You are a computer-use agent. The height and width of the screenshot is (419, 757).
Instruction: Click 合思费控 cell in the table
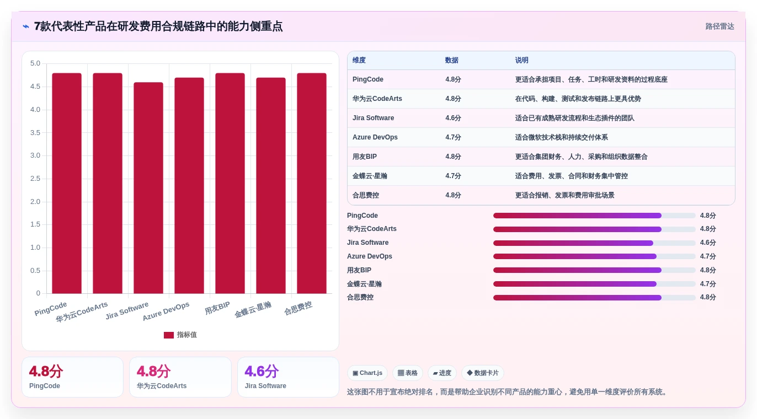point(366,195)
